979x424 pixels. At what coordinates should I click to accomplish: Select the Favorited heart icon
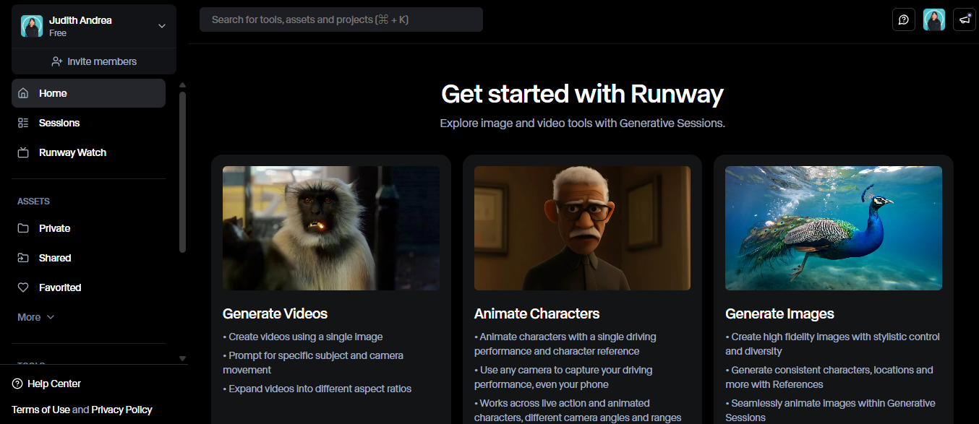[22, 287]
